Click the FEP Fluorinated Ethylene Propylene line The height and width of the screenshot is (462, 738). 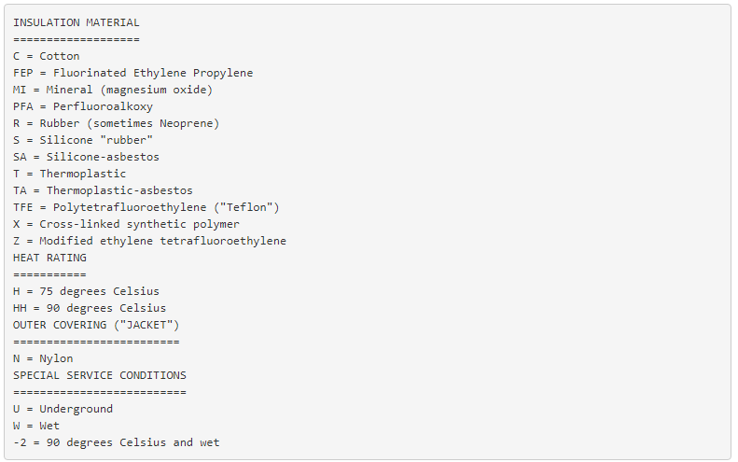(x=132, y=73)
